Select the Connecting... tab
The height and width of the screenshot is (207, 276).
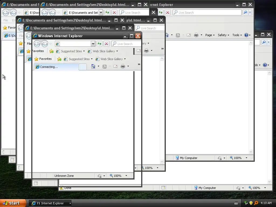[56, 67]
